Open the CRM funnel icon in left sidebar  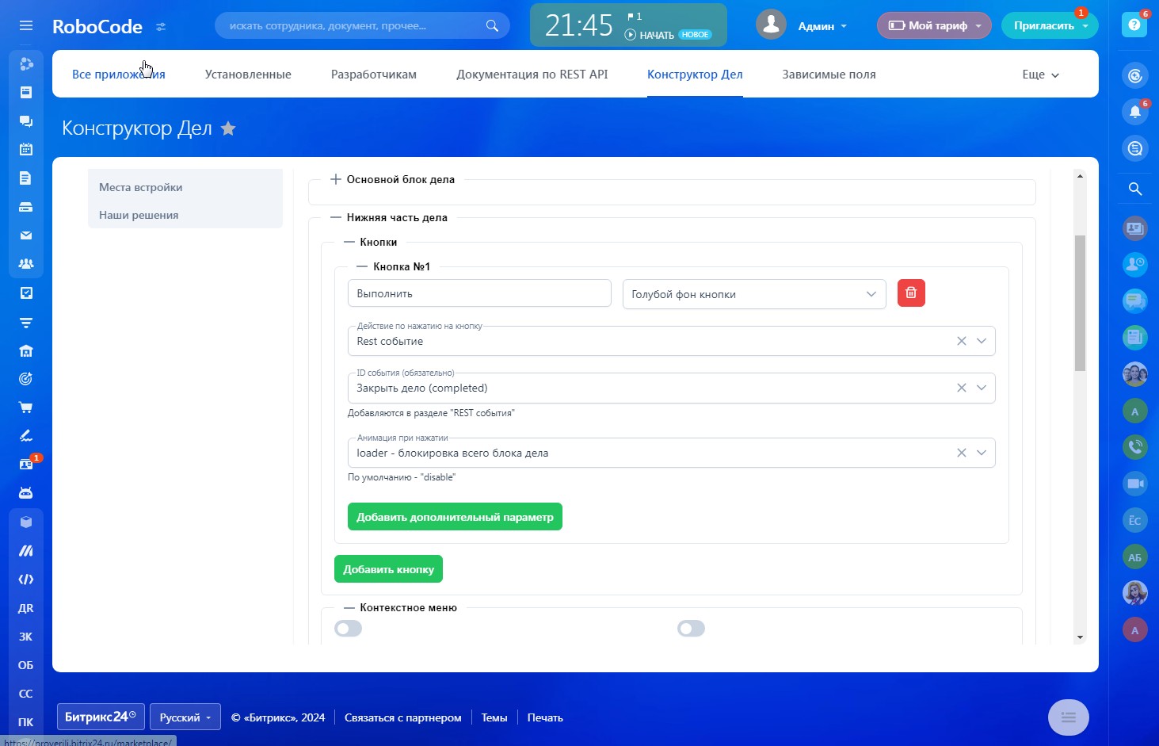tap(26, 322)
